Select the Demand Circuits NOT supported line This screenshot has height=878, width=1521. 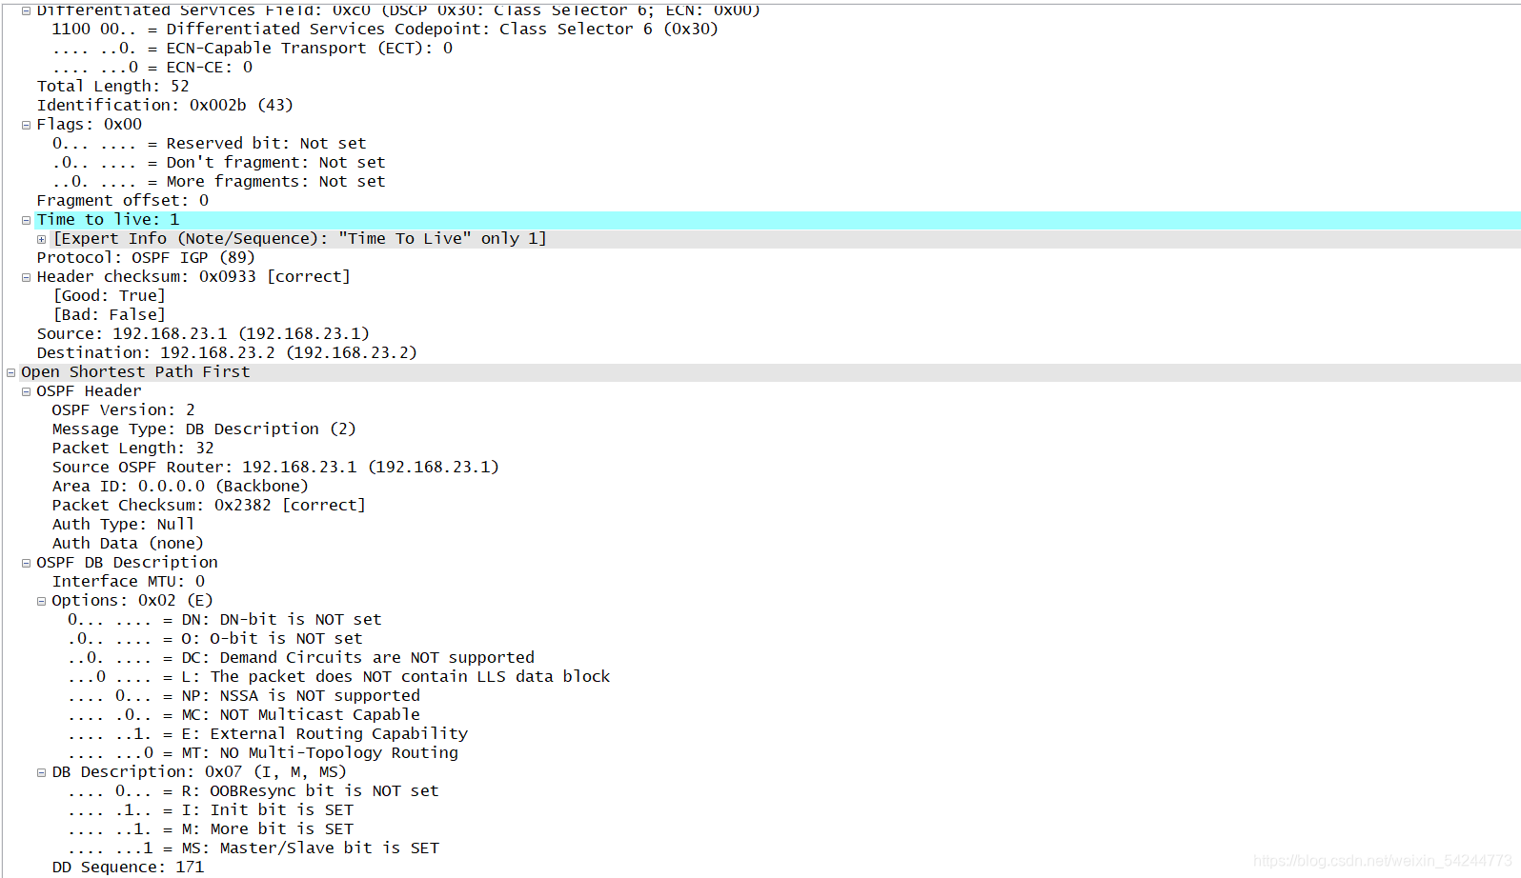pos(301,658)
